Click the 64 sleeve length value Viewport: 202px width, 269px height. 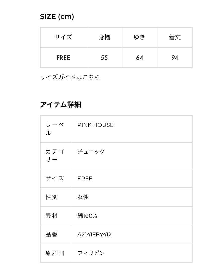[x=139, y=58]
